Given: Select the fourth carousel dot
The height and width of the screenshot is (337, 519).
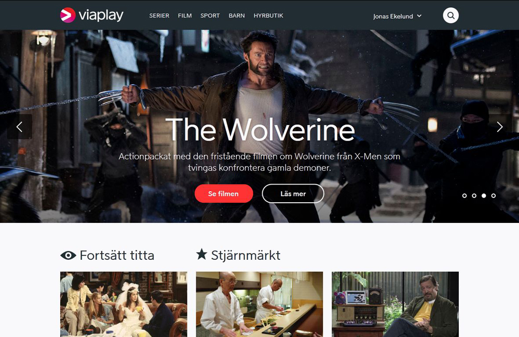Looking at the screenshot, I should tap(494, 196).
